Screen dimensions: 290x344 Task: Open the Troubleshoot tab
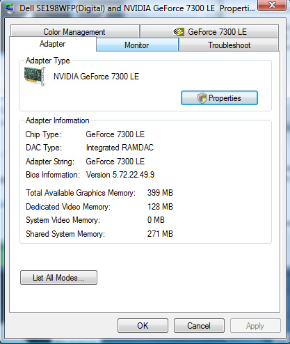229,45
